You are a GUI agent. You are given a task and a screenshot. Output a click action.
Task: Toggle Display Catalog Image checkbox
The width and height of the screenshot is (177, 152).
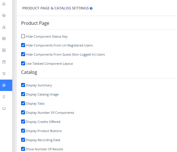pos(23,94)
